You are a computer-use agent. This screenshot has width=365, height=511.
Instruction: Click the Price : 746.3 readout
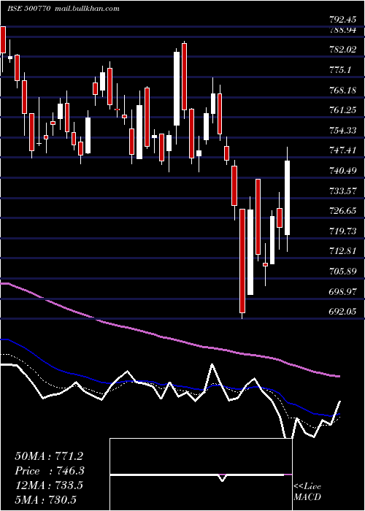[50, 470]
